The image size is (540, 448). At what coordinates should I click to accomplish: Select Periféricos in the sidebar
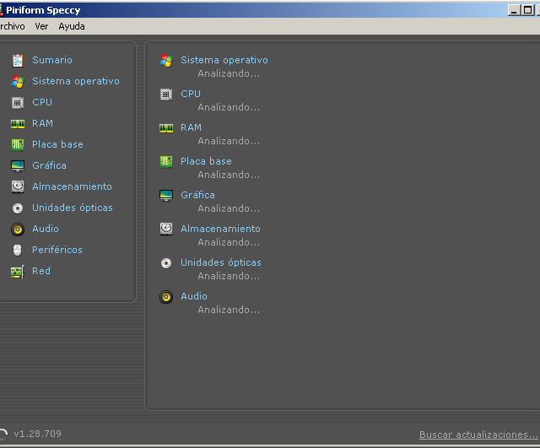57,250
